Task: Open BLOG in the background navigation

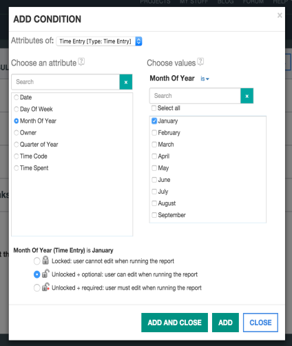Action: coord(225,2)
